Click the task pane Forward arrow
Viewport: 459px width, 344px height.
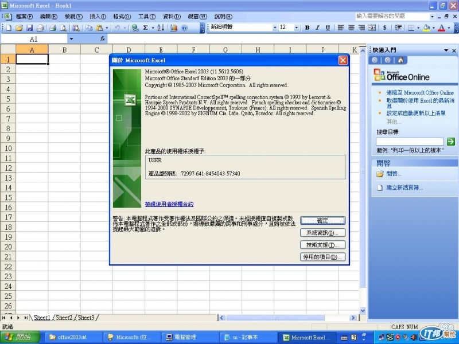coord(388,60)
